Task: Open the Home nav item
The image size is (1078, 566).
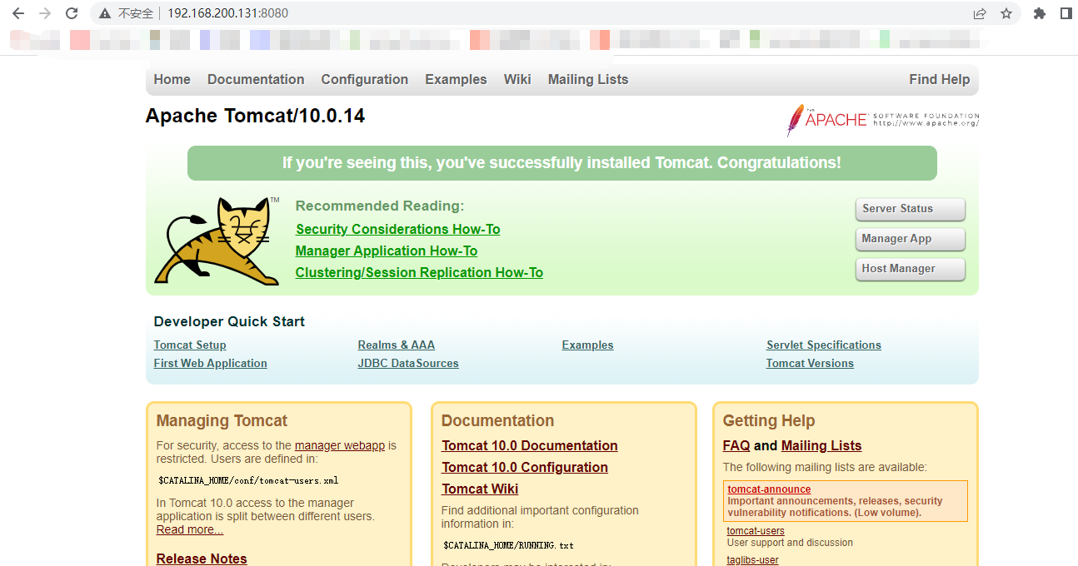Action: click(172, 80)
